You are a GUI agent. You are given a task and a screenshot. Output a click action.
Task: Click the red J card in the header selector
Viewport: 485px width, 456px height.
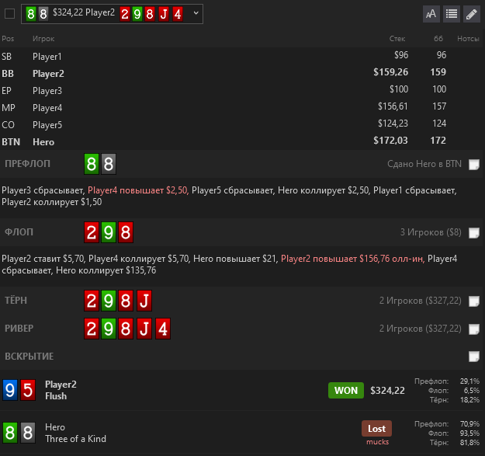pos(164,14)
